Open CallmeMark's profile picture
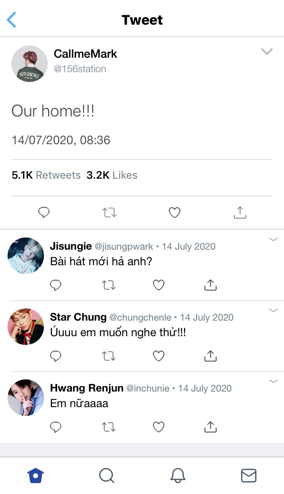Viewport: 284px width, 494px height. [x=30, y=64]
